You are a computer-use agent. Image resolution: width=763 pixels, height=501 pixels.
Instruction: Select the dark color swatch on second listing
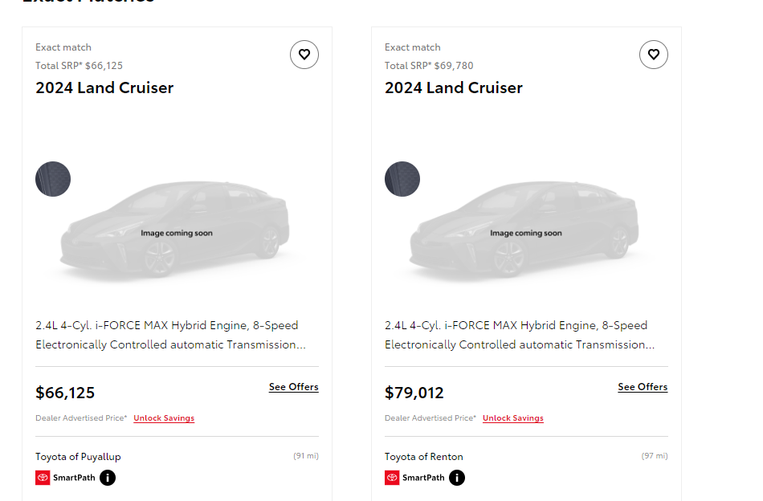[402, 179]
